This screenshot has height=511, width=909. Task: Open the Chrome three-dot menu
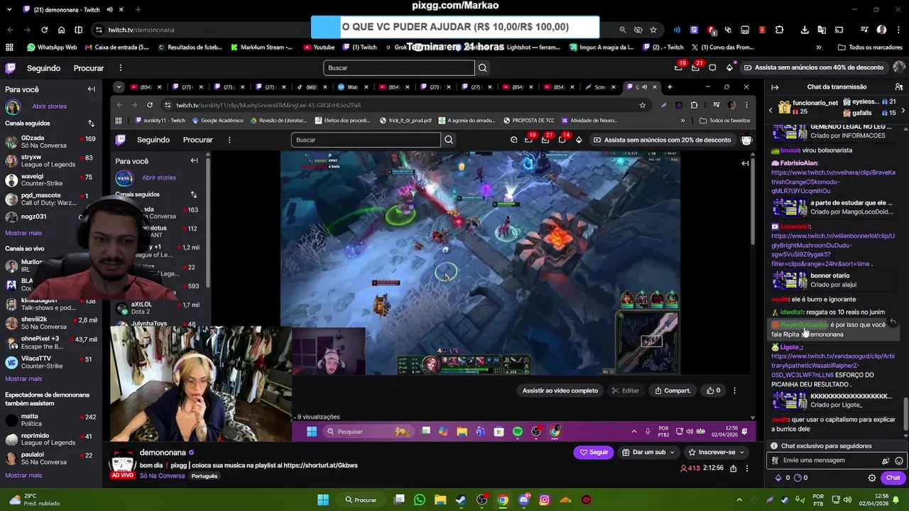pyautogui.click(x=898, y=30)
